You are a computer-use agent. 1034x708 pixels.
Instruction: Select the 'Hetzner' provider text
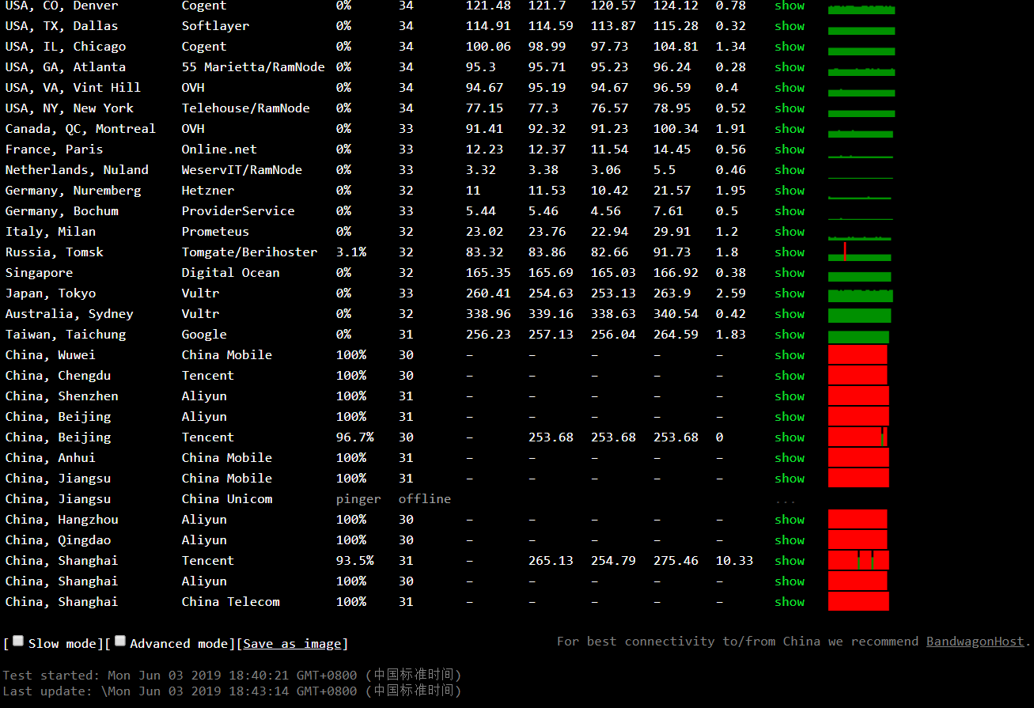208,191
